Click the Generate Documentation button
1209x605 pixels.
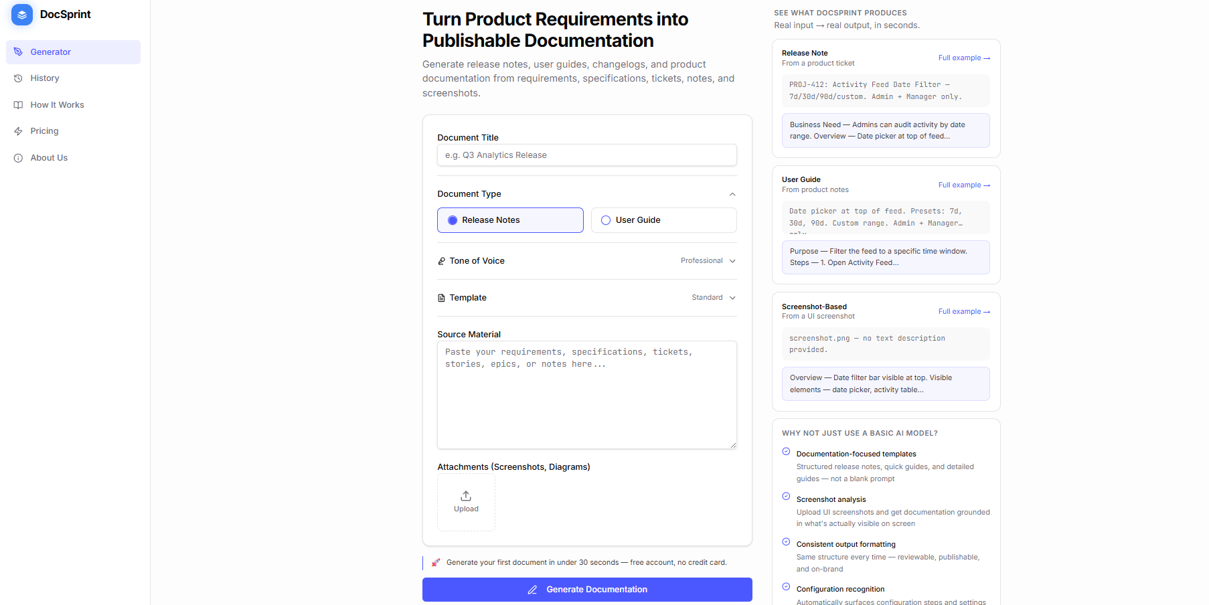point(587,590)
